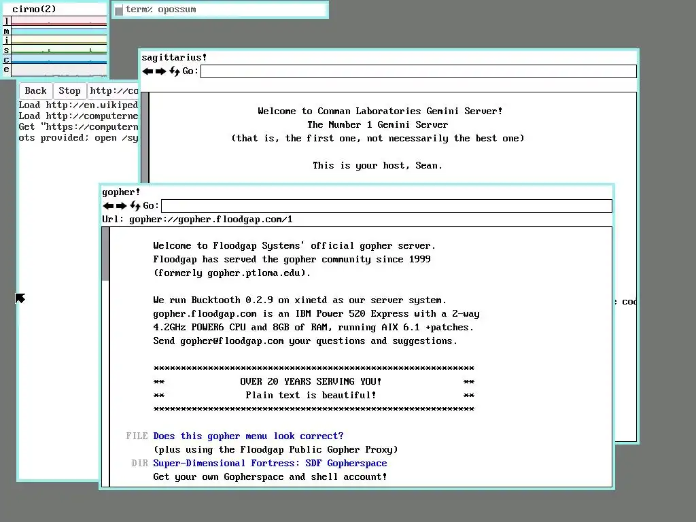The image size is (696, 522).
Task: Click the gopher! window title
Action: click(121, 192)
